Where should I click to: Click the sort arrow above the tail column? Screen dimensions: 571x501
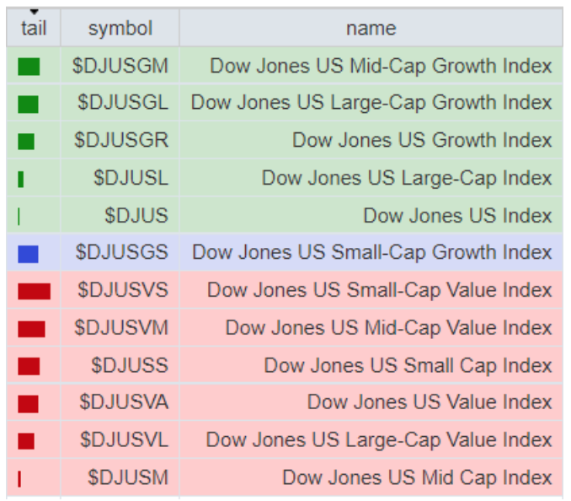click(x=34, y=11)
